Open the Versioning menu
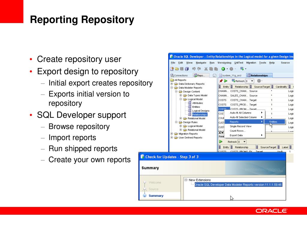This screenshot has width=307, height=230. point(224,63)
